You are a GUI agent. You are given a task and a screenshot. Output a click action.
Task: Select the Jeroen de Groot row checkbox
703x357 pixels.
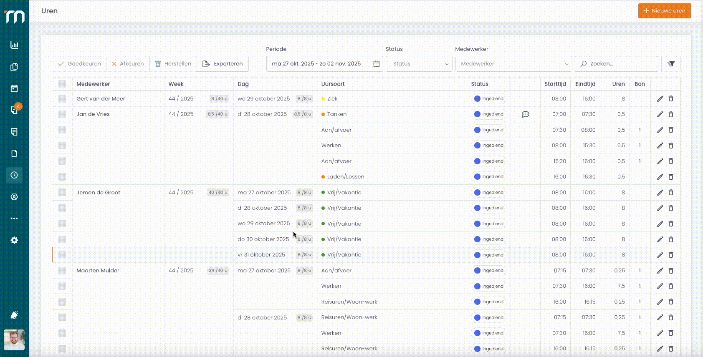pyautogui.click(x=62, y=192)
